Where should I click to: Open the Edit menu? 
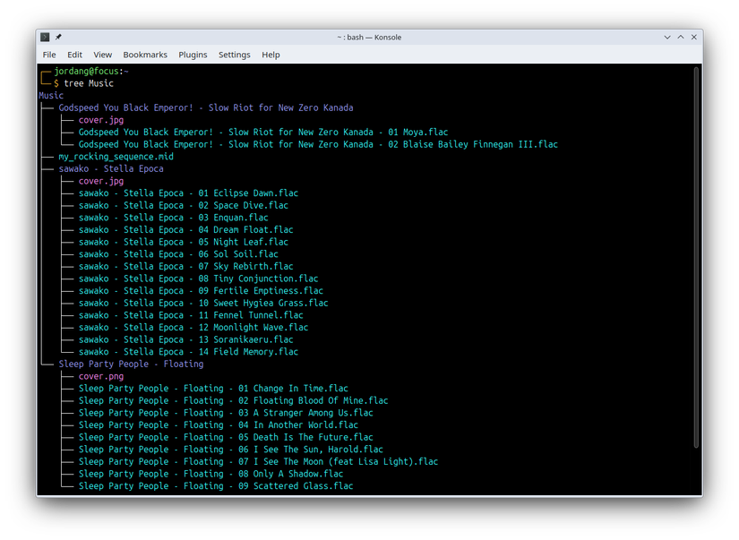tap(74, 55)
